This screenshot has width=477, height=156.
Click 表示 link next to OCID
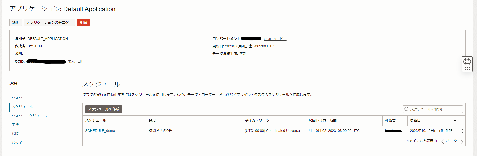71,61
